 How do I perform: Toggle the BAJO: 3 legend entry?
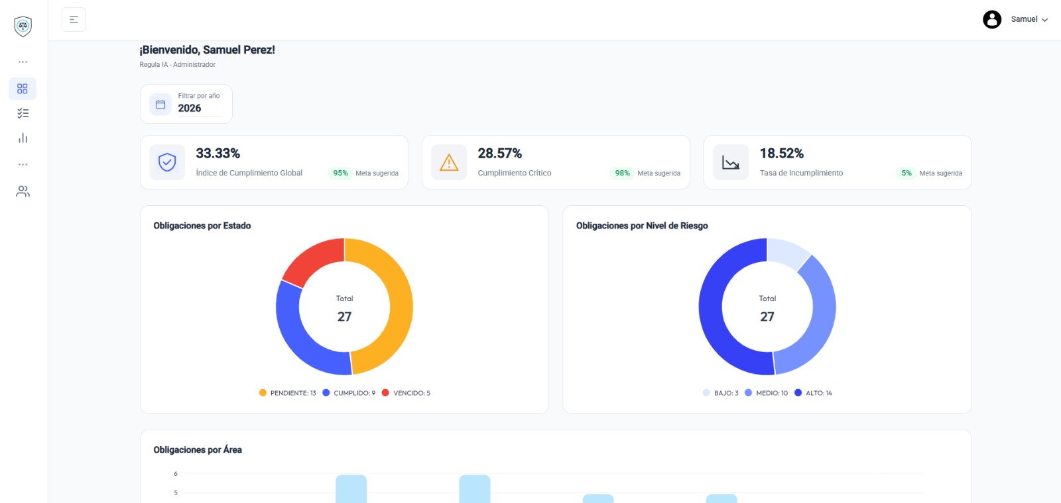[x=721, y=393]
